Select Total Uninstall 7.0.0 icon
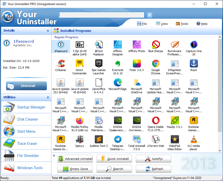Screen dimensions: 223x181 [137, 139]
